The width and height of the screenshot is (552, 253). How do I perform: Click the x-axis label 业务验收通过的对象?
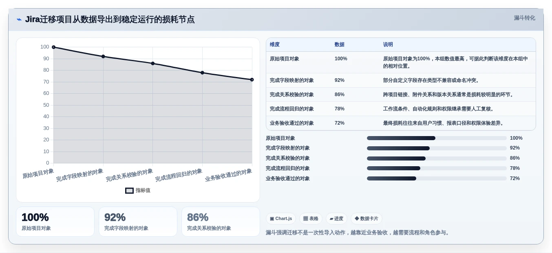tap(228, 175)
